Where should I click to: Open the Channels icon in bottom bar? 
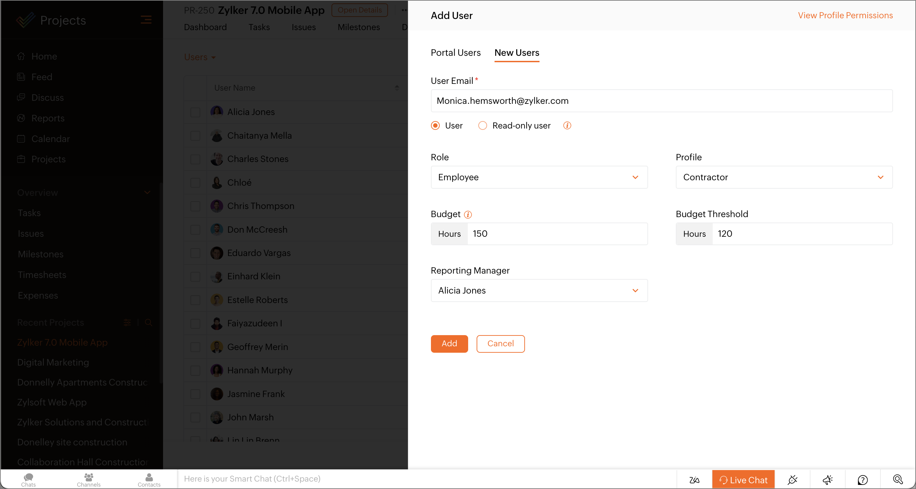pyautogui.click(x=89, y=480)
